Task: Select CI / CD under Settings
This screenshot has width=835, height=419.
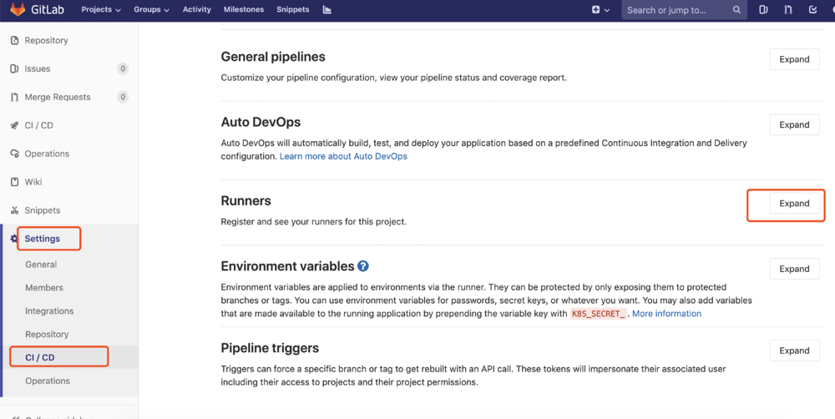Action: [x=40, y=357]
